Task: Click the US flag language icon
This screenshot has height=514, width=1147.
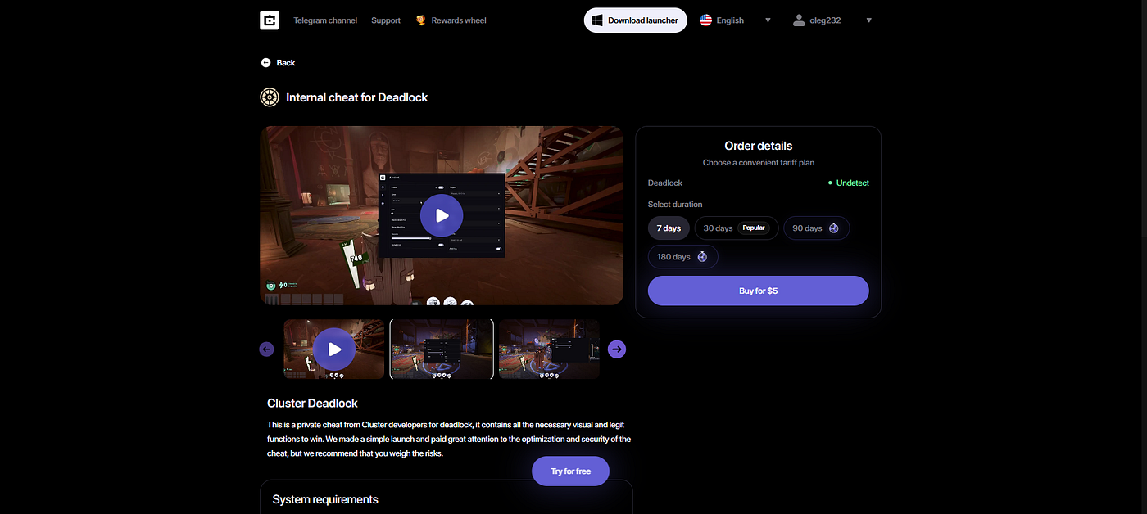Action: click(x=705, y=20)
